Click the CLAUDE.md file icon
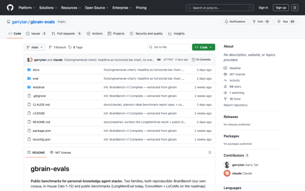The width and height of the screenshot is (305, 191). [29, 104]
